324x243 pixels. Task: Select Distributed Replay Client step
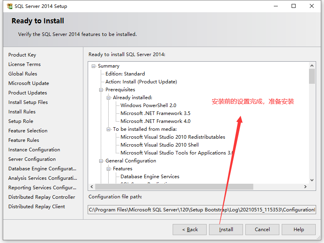(x=37, y=207)
